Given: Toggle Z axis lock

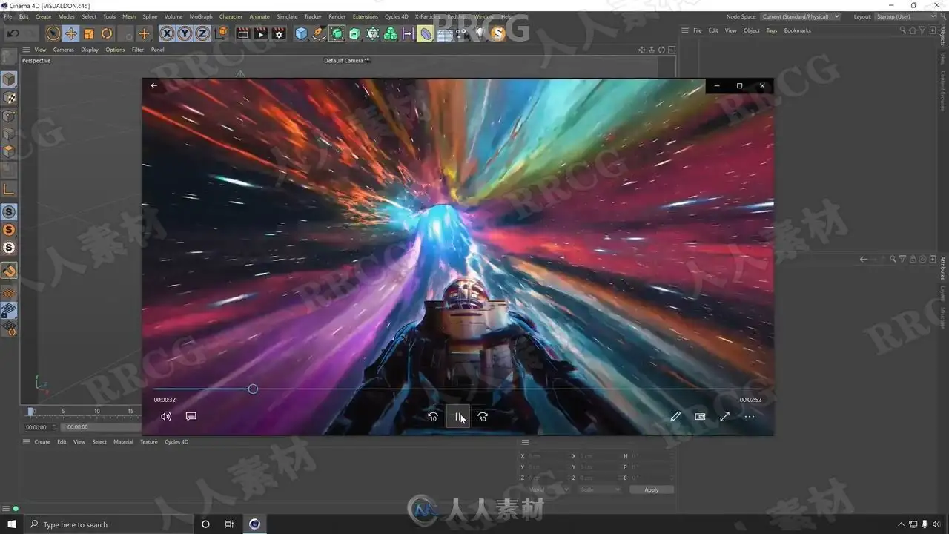Looking at the screenshot, I should [202, 33].
